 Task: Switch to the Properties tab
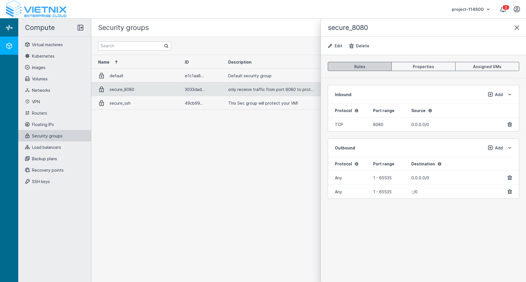point(423,67)
